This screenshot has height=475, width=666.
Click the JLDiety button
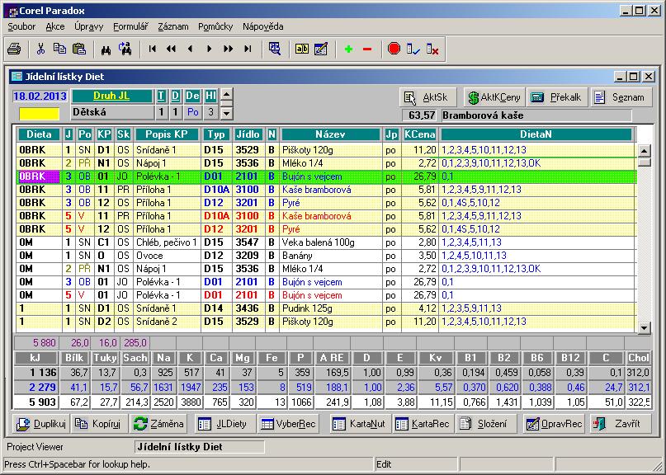224,424
